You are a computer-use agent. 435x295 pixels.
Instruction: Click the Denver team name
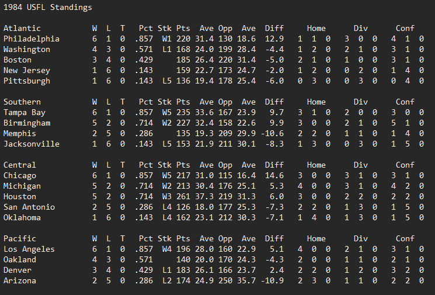point(17,270)
